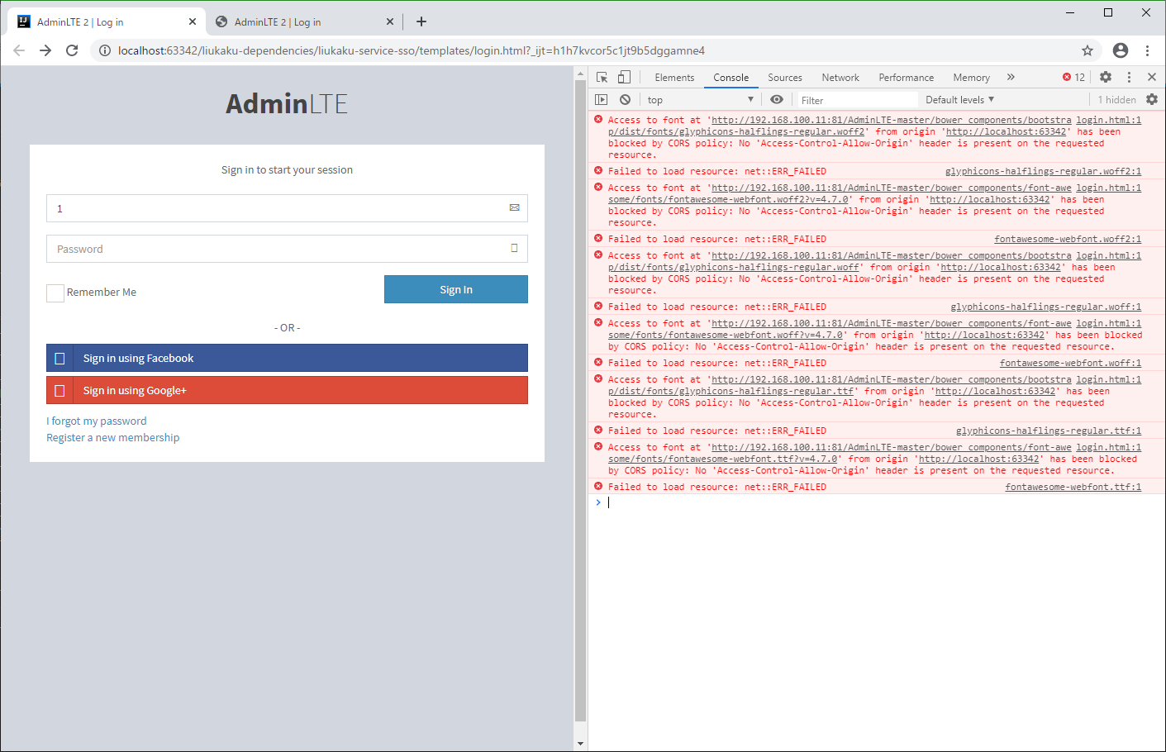Open Register a new membership link
Image resolution: width=1166 pixels, height=752 pixels.
(x=112, y=437)
